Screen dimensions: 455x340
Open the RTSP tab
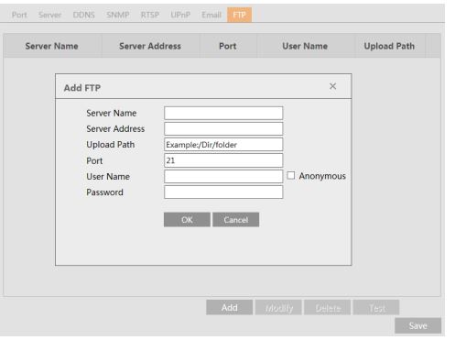pos(150,15)
